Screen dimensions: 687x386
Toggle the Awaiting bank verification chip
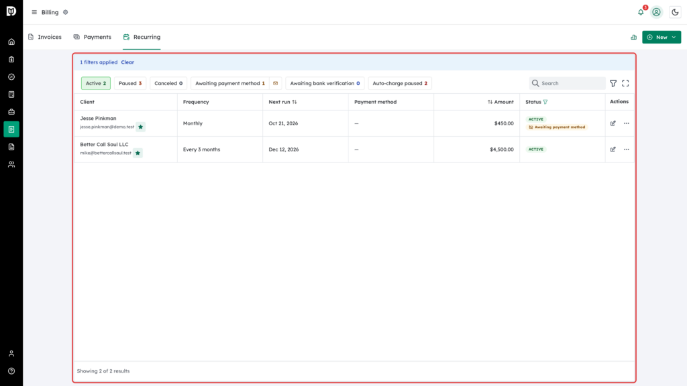click(325, 83)
